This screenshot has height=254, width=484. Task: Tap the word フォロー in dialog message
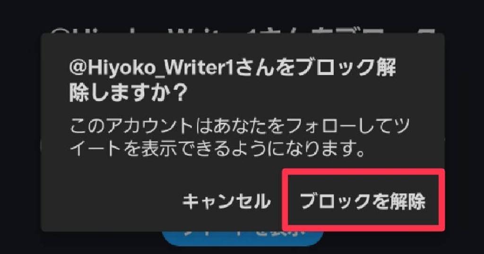coord(320,126)
